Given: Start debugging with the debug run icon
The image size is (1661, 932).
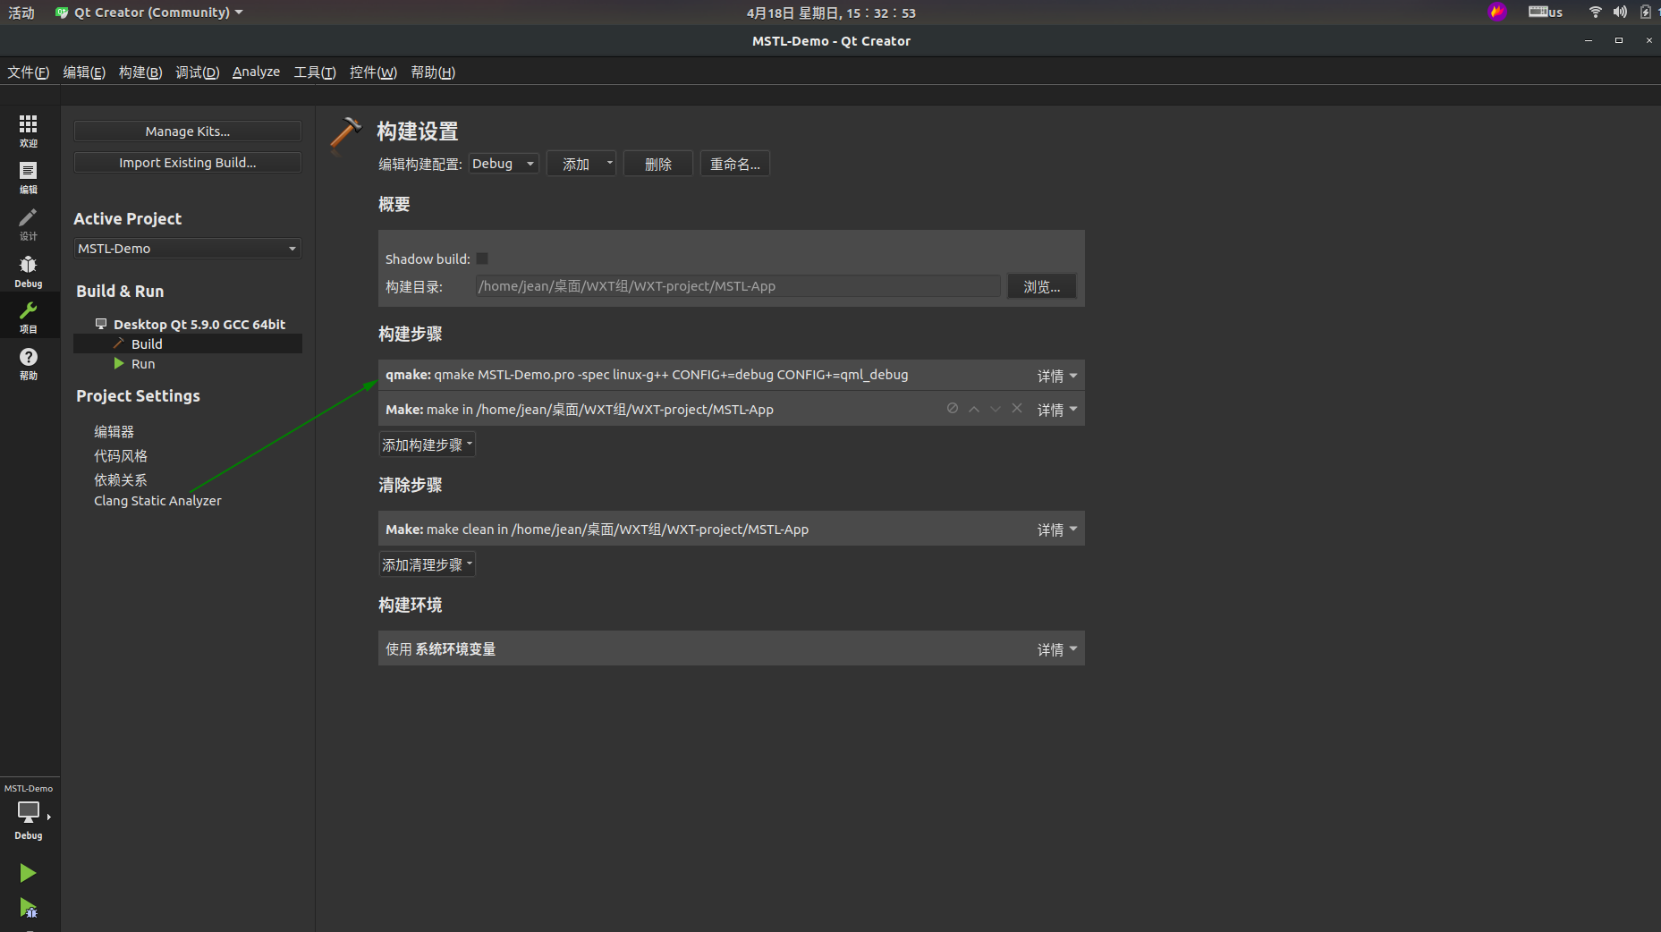Looking at the screenshot, I should 28,908.
